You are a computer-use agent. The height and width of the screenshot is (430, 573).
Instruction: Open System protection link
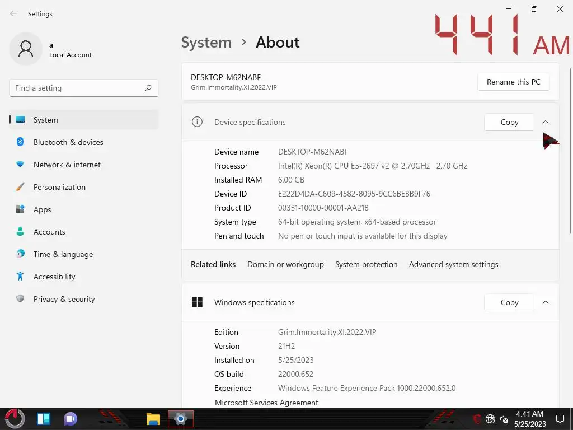366,264
